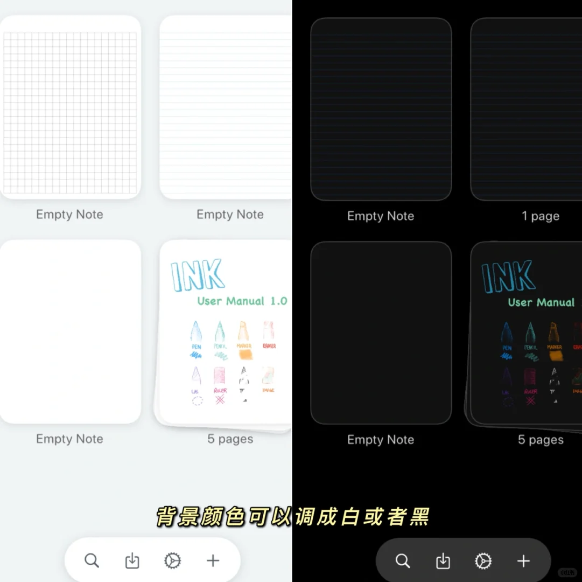The width and height of the screenshot is (582, 582).
Task: Open the blank Empty Note in light theme
Action: (70, 331)
